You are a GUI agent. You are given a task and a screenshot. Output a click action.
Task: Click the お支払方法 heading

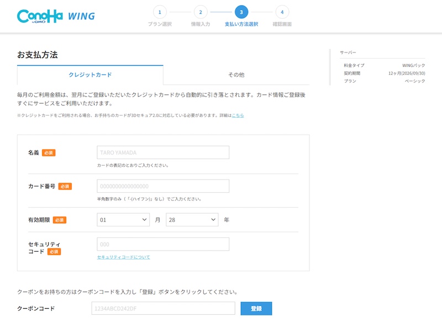click(x=38, y=55)
